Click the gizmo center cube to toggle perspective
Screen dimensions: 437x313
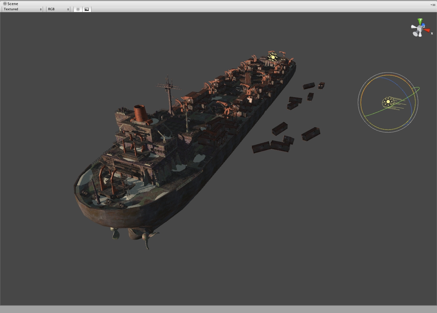click(x=420, y=29)
